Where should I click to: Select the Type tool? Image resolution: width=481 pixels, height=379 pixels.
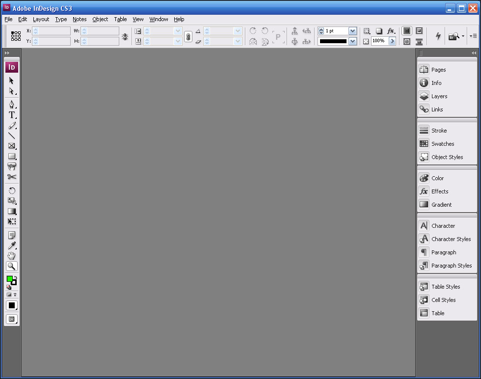[x=12, y=115]
